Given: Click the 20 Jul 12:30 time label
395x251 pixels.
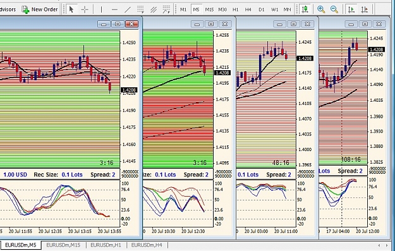Looking at the screenshot, I should click(193, 231).
